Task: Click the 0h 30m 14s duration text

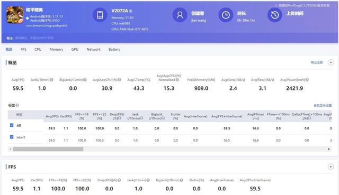Action: 246,20
